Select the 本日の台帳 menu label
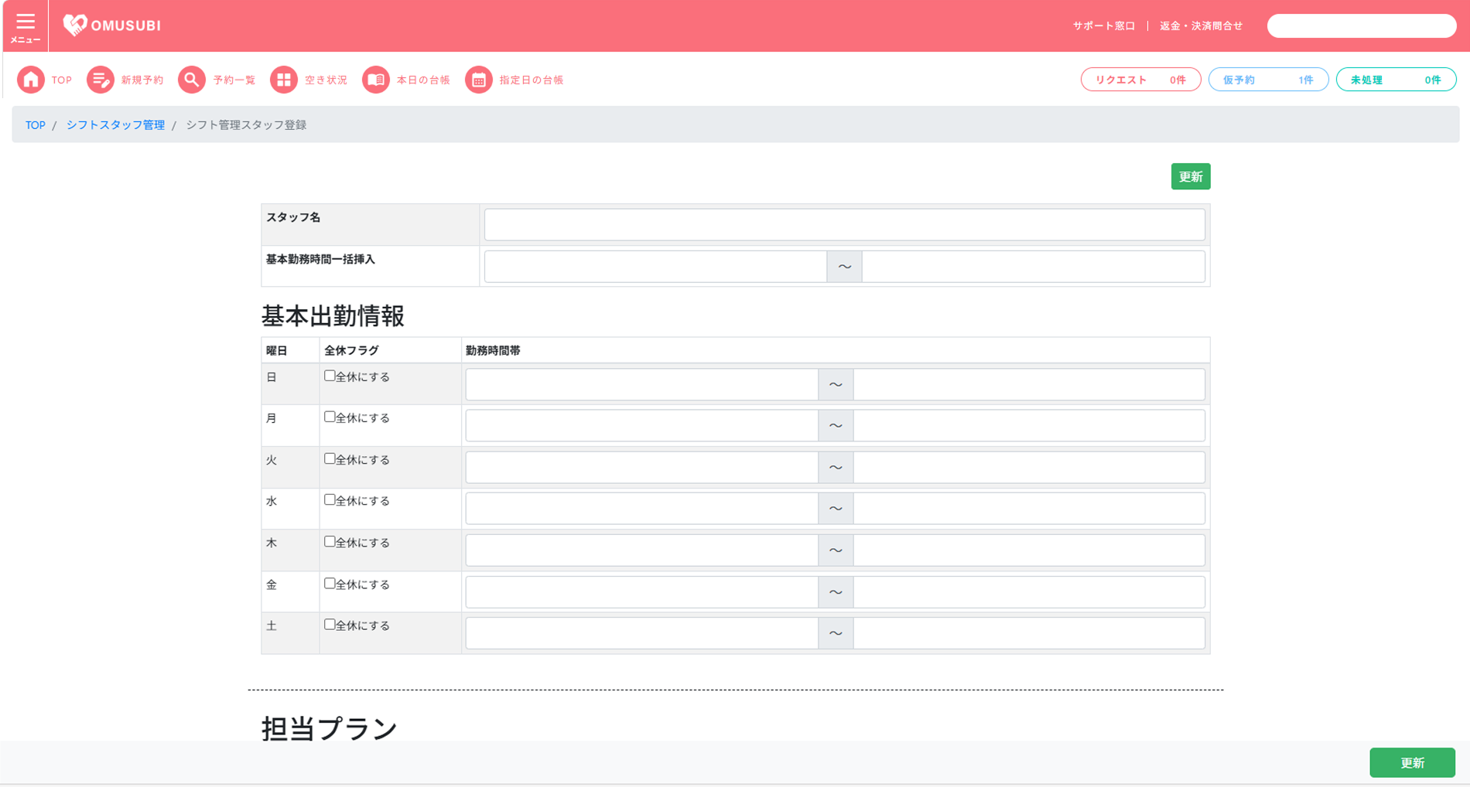Image resolution: width=1470 pixels, height=787 pixels. coord(423,80)
